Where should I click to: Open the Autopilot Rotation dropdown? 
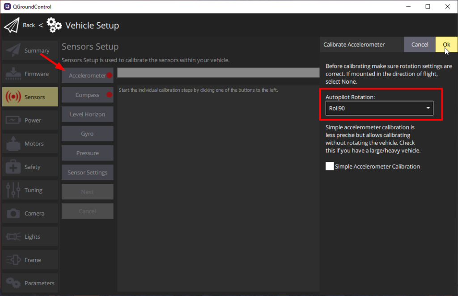(x=379, y=108)
